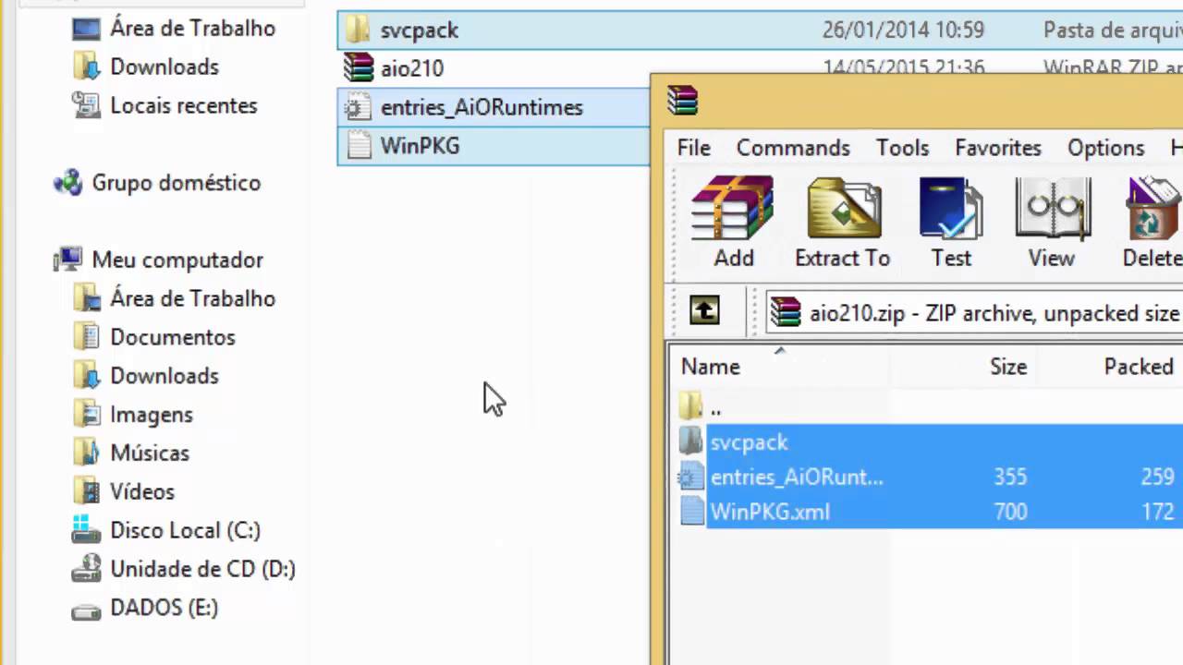
Task: Click WinPKG document icon in Explorer
Action: 357,146
